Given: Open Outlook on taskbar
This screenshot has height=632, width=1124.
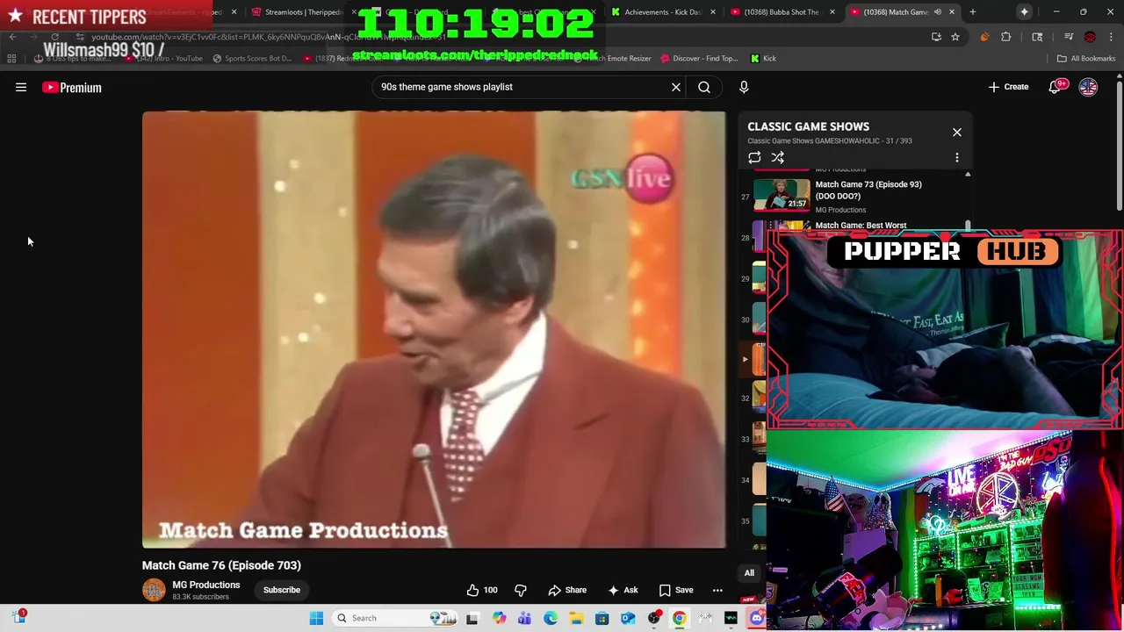Looking at the screenshot, I should (x=628, y=618).
